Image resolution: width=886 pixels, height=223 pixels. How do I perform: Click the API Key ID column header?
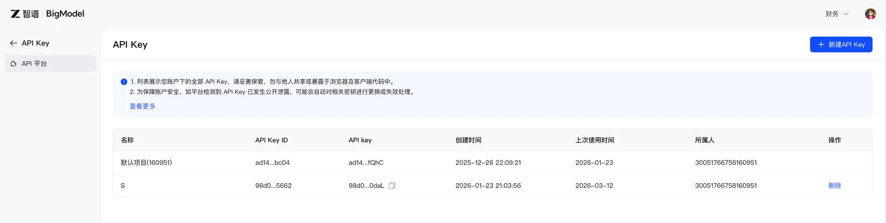point(271,141)
